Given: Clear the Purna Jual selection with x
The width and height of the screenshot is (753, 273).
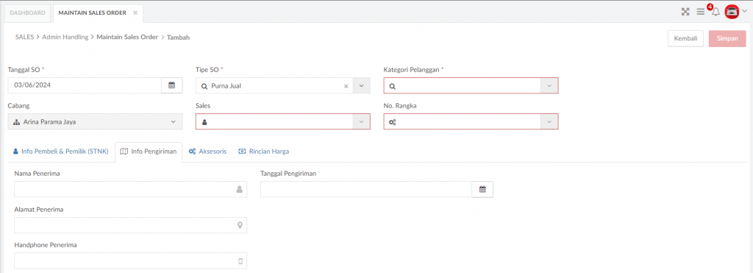Looking at the screenshot, I should pyautogui.click(x=346, y=86).
